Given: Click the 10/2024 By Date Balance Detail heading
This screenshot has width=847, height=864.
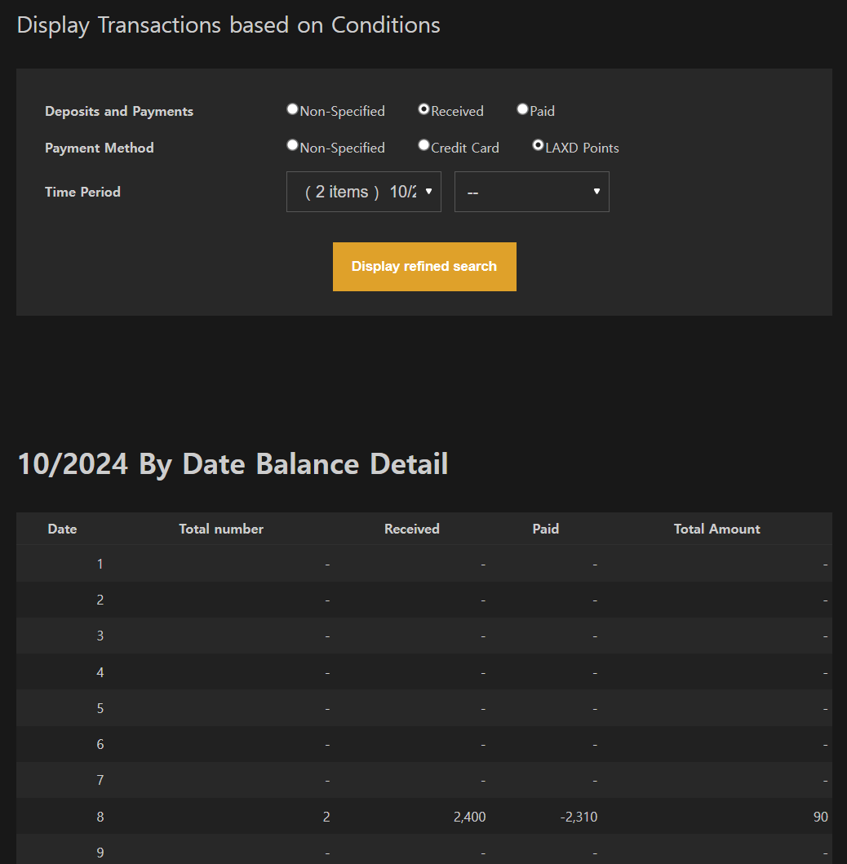Looking at the screenshot, I should (x=233, y=464).
